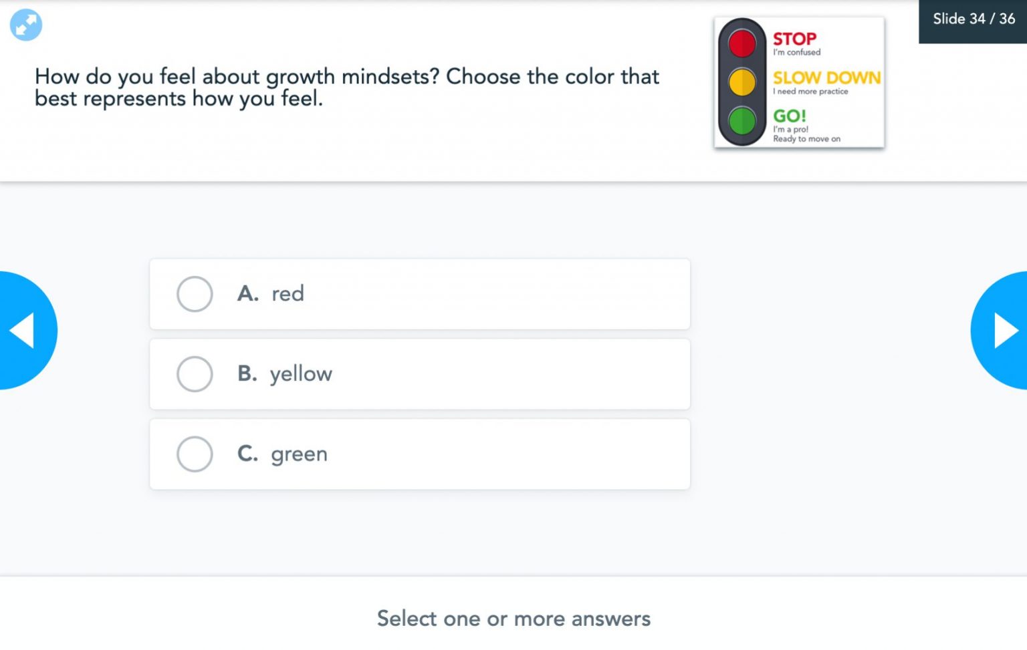Click the SLOW DOWN heading in legend
The image size is (1027, 650).
(x=826, y=77)
